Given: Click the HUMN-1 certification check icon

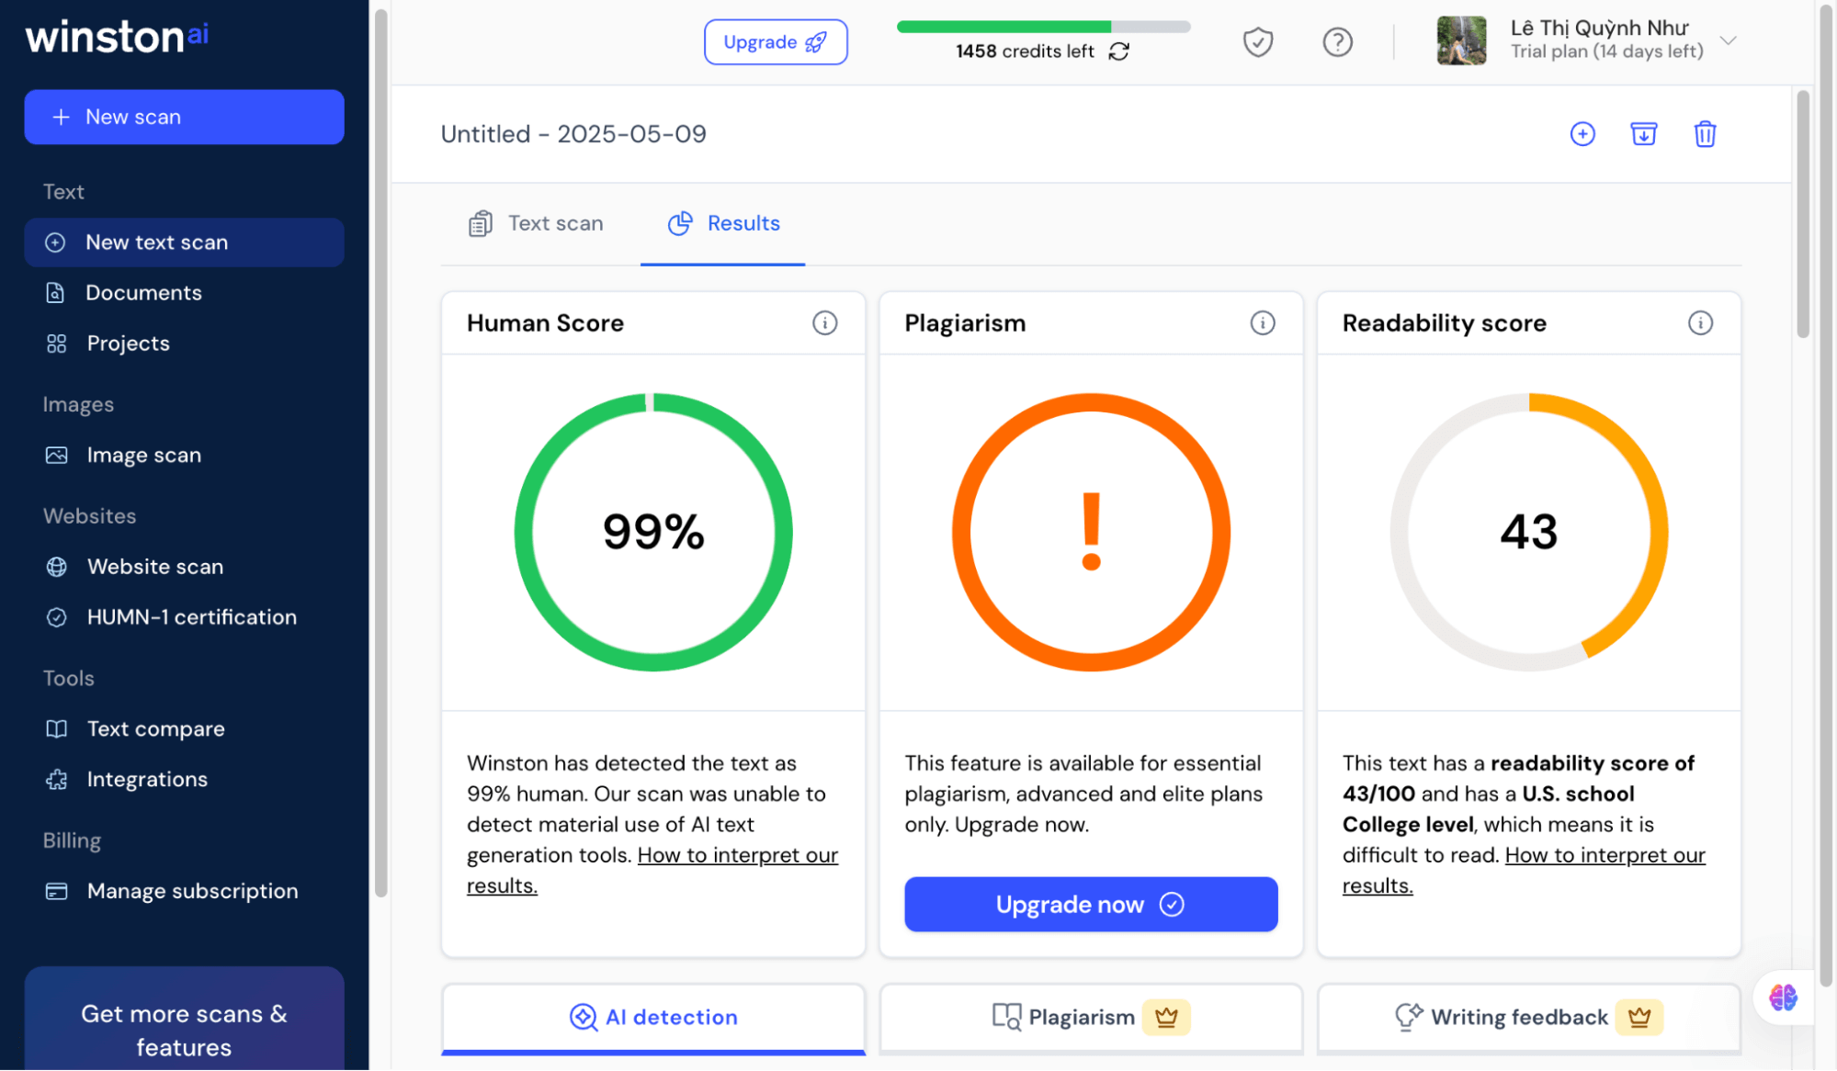Looking at the screenshot, I should [x=56, y=617].
